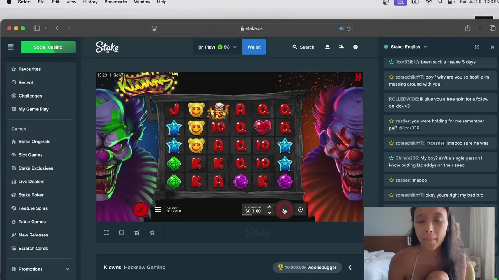Decrease play amount with down arrow
499x280 pixels.
click(x=269, y=213)
